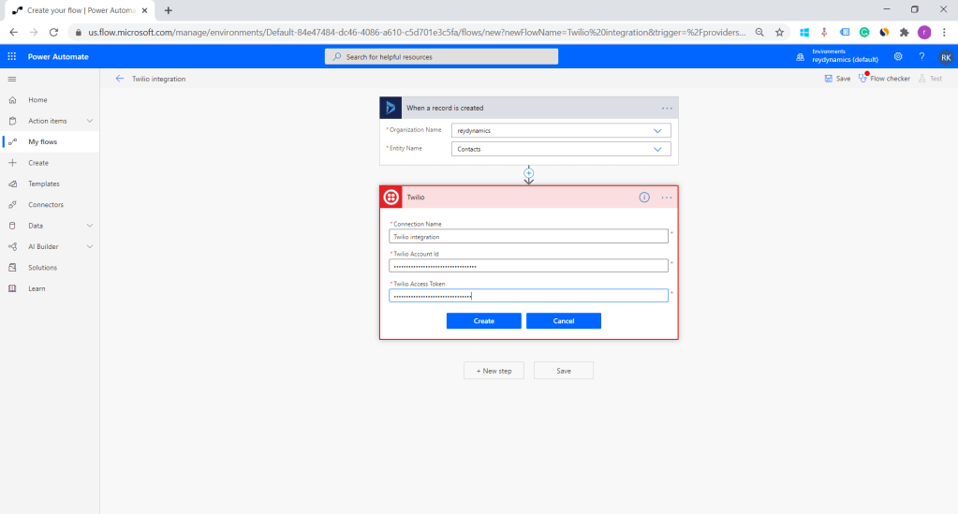Click the Connection Name input field
Screen dimensions: 958x514
coord(528,237)
